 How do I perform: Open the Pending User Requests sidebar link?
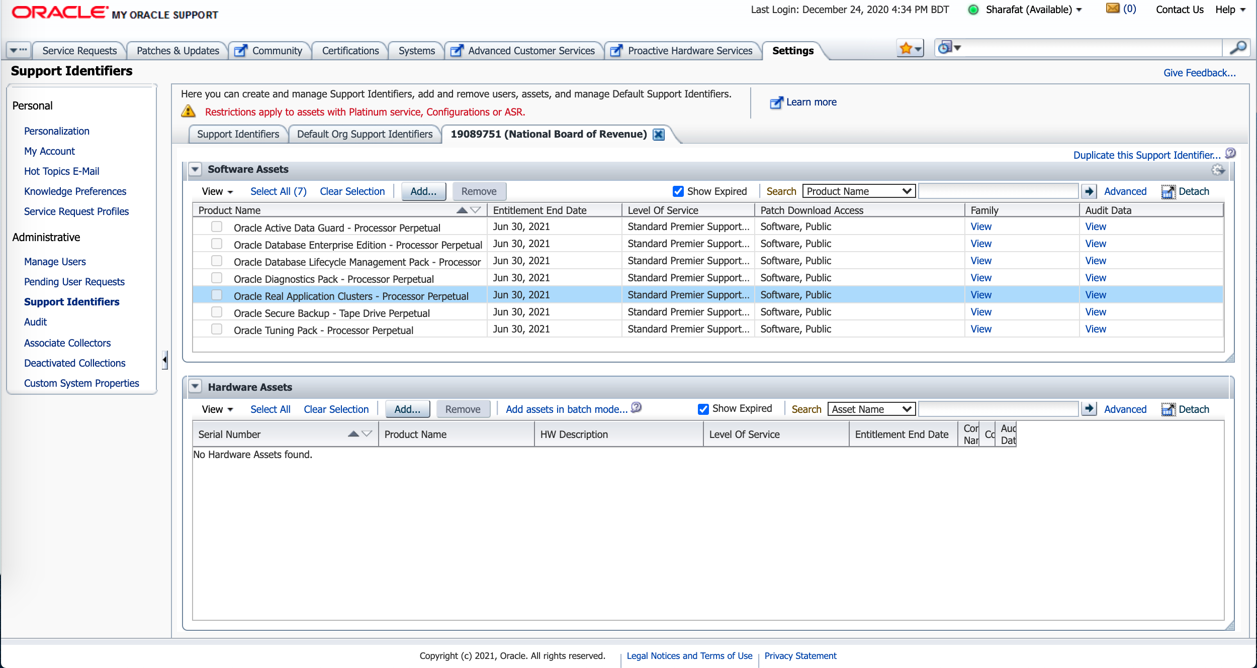[74, 282]
